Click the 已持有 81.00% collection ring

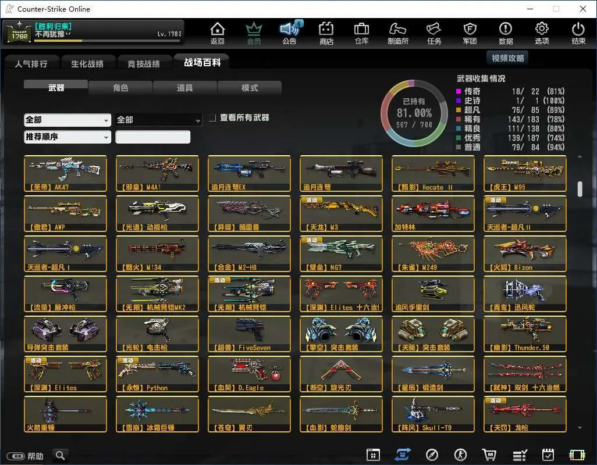click(x=414, y=113)
